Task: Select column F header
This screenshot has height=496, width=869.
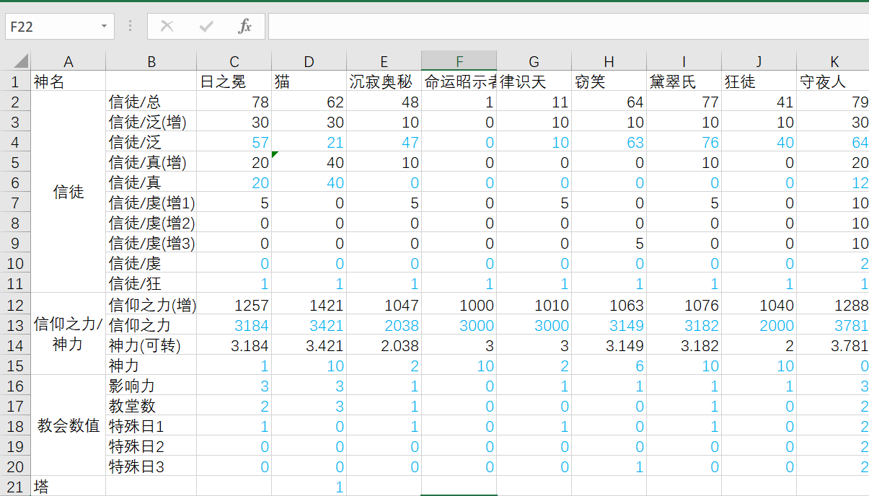Action: coord(459,61)
